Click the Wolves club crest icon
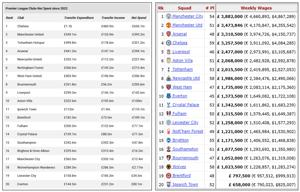Screen dimensions: 300x192 point(169,167)
